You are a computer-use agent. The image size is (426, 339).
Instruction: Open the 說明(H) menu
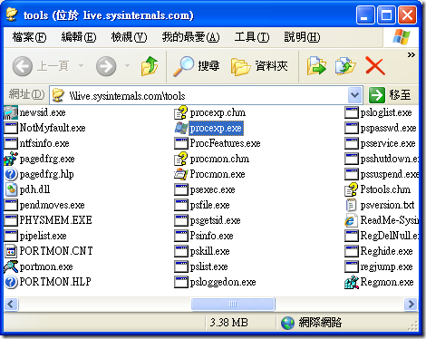302,37
